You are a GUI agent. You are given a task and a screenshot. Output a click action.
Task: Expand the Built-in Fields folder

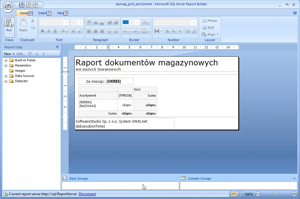6,60
